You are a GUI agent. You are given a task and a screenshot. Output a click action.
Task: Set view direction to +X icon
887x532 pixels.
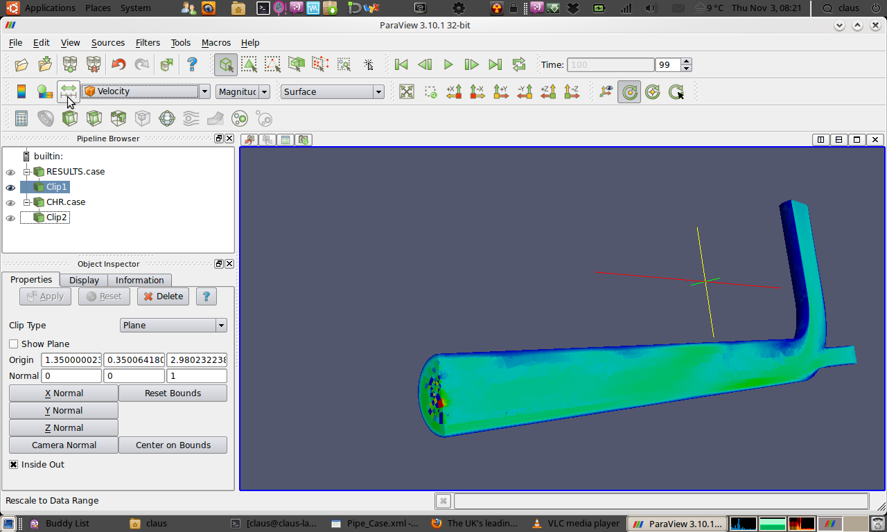[454, 91]
